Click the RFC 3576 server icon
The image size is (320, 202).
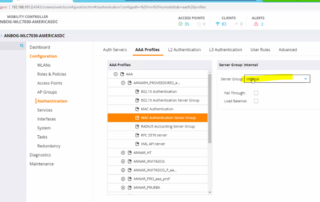137,135
